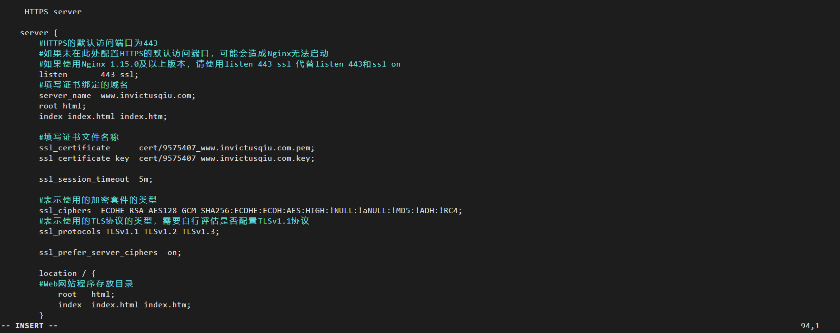Click the 'server {' block opening line
The width and height of the screenshot is (840, 333).
[x=39, y=33]
